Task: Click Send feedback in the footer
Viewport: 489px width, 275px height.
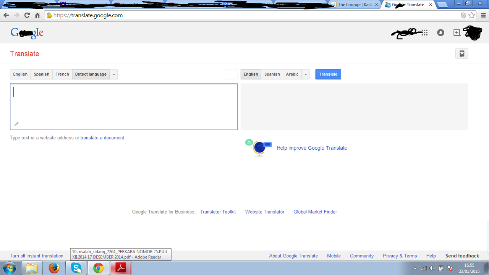Action: click(462, 256)
